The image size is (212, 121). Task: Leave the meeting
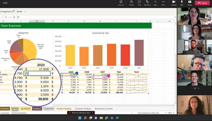202,3
